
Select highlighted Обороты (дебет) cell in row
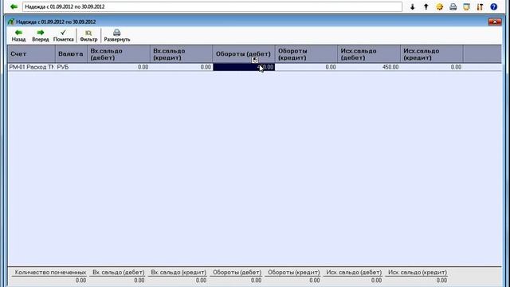[244, 67]
